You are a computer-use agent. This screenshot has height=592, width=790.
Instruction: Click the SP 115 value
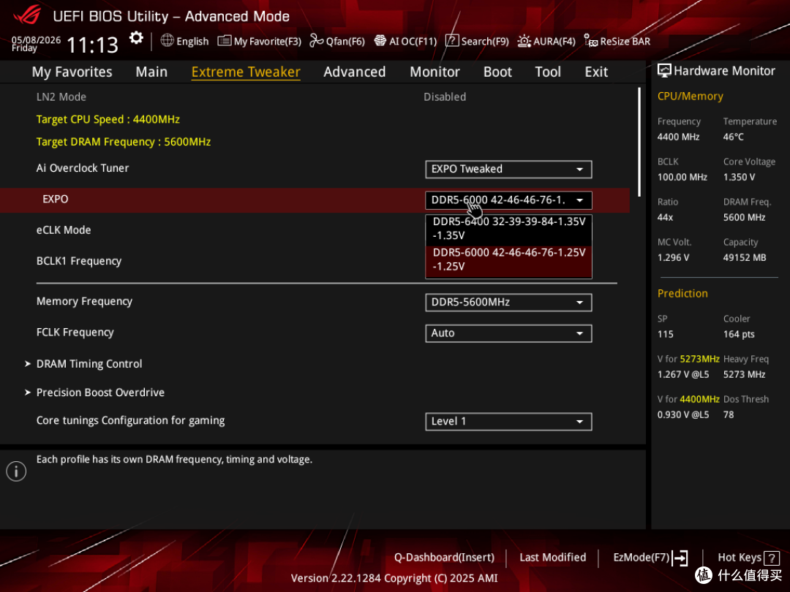click(x=665, y=334)
